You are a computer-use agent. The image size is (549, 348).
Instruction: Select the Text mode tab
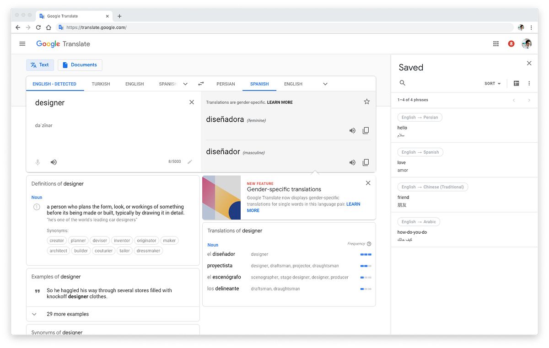click(40, 65)
